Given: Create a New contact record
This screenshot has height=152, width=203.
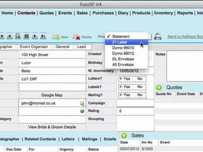Looking at the screenshot, I should pos(60,37).
